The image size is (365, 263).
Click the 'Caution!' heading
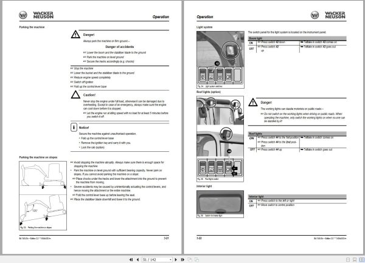pyautogui.click(x=89, y=95)
